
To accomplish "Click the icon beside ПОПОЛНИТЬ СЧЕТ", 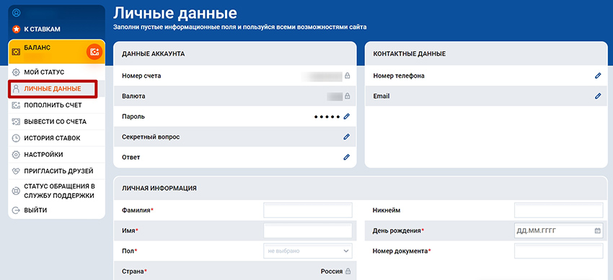I will pyautogui.click(x=16, y=105).
